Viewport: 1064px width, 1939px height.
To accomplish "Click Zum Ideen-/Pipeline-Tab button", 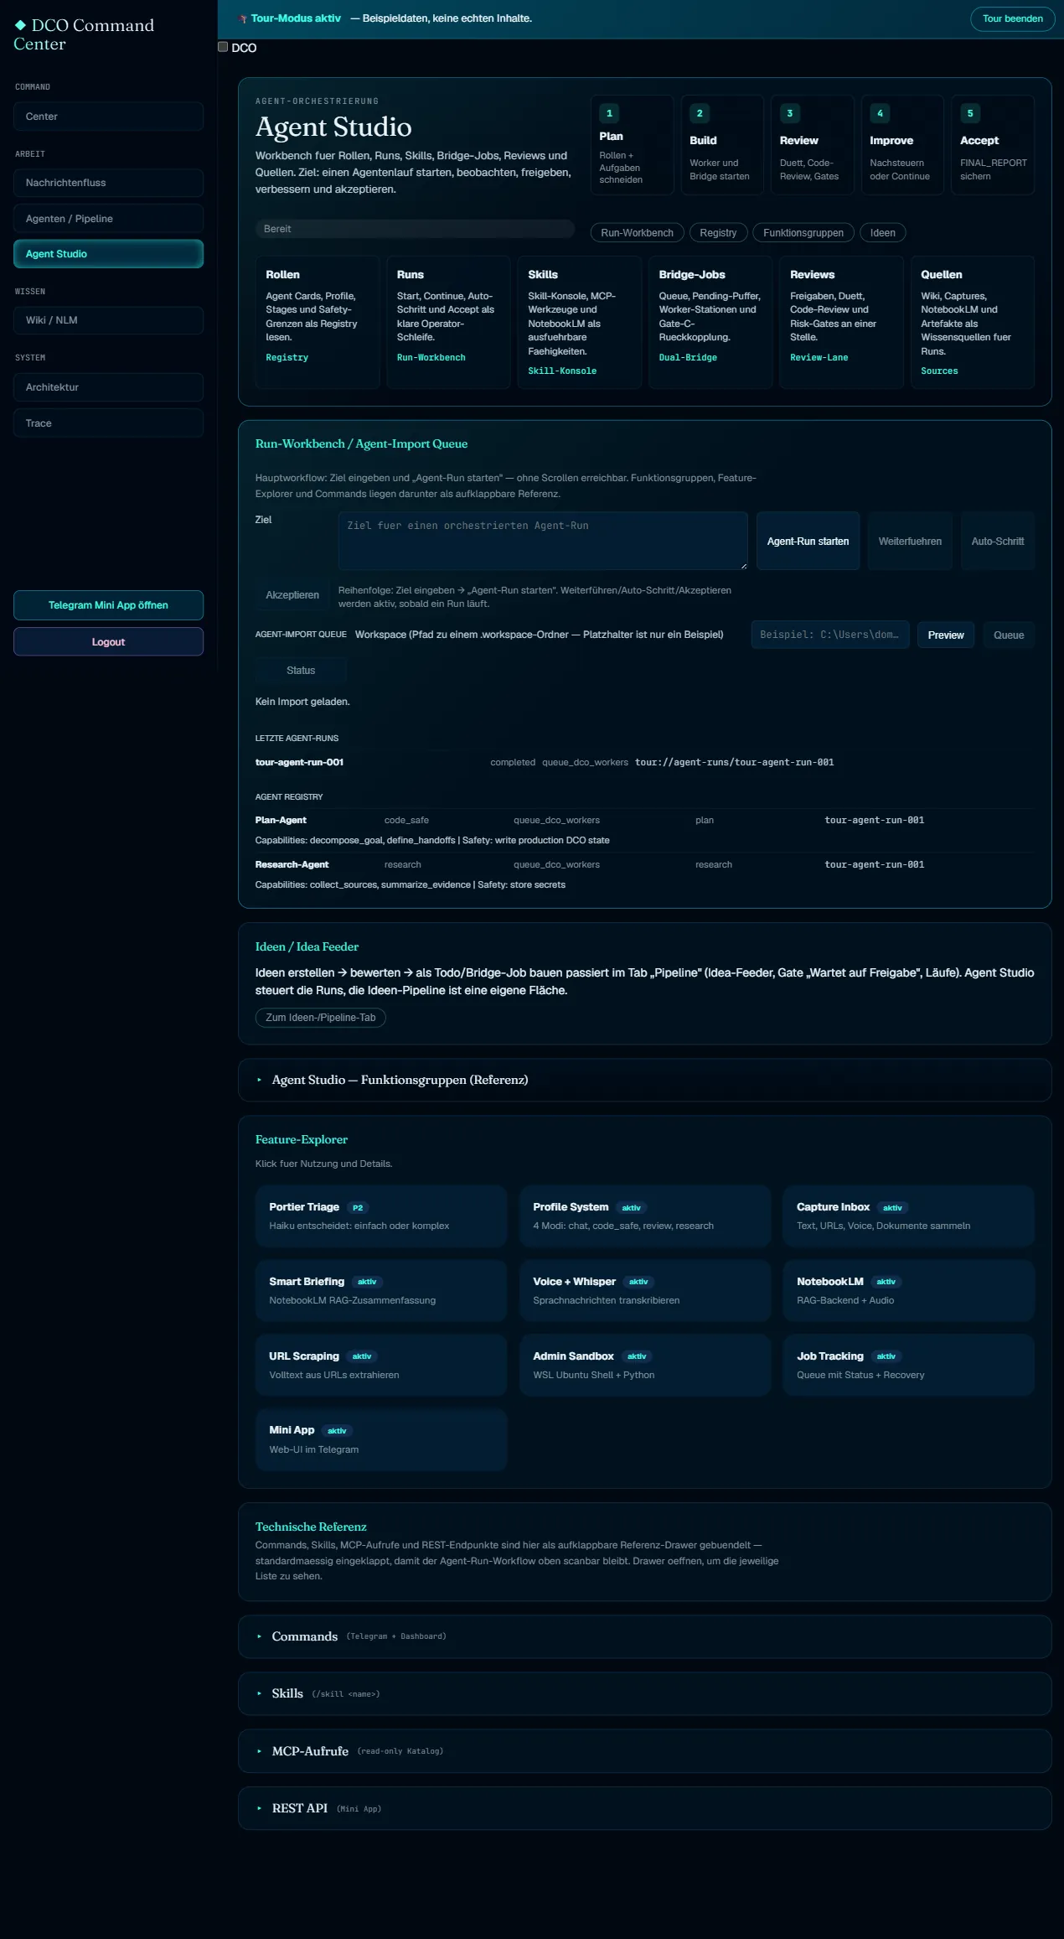I will click(x=320, y=1018).
